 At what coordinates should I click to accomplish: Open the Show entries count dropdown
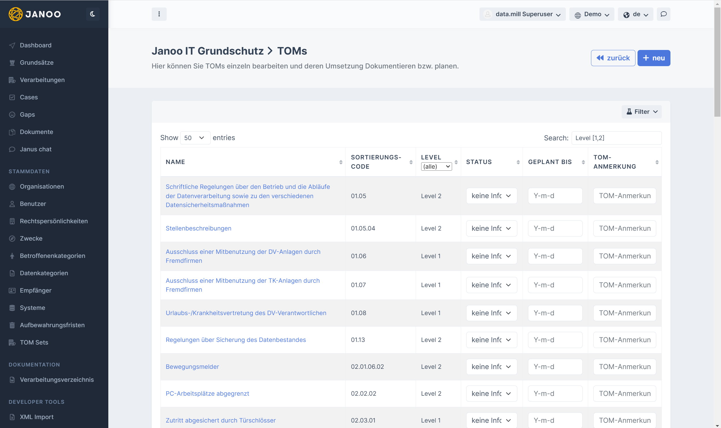pyautogui.click(x=195, y=138)
